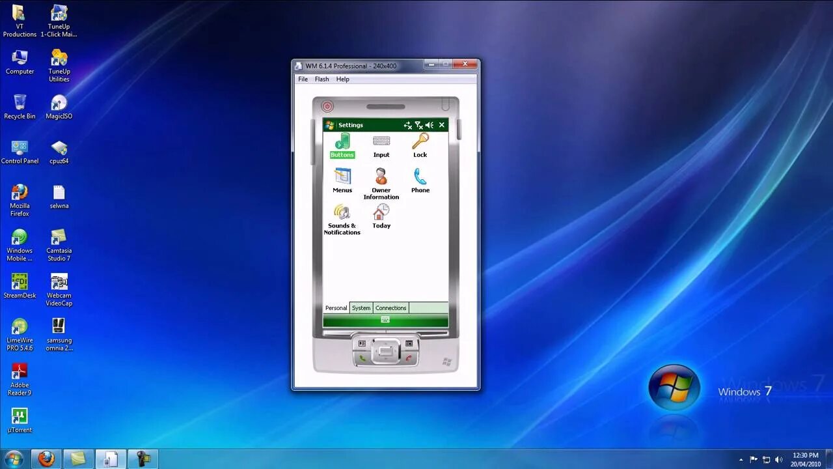Open the Today settings icon
833x469 pixels.
pos(381,216)
